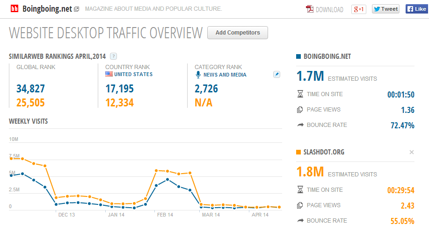The height and width of the screenshot is (231, 429).
Task: Click the Google +1 button
Action: 359,9
